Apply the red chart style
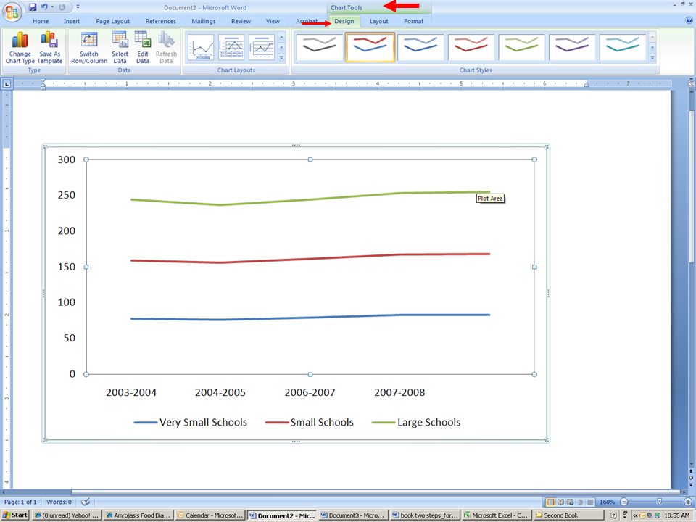696x522 pixels. [471, 46]
